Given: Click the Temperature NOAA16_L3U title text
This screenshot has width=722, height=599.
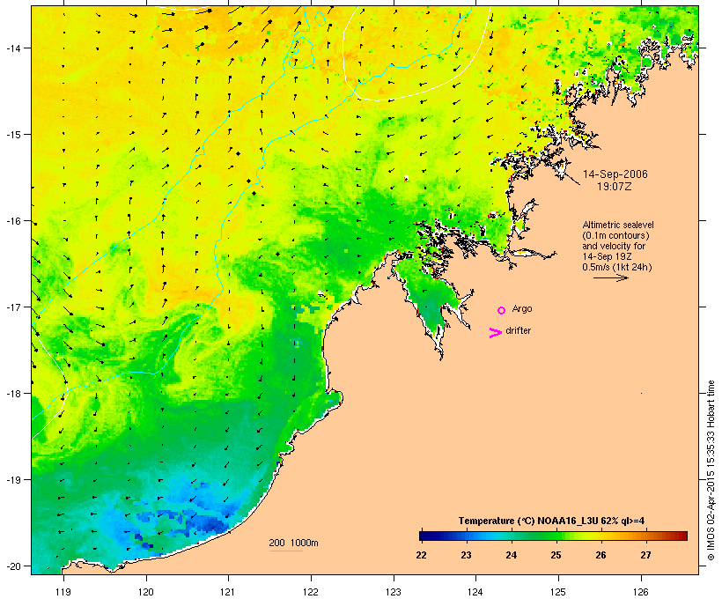Looking at the screenshot, I should pos(552,521).
